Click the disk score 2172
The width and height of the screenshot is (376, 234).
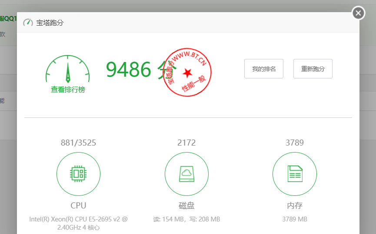(x=186, y=143)
